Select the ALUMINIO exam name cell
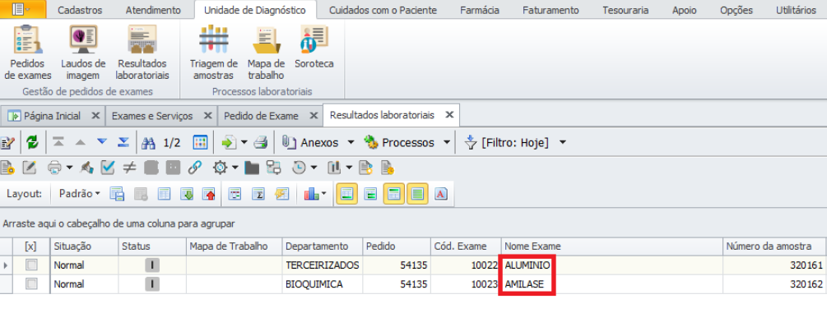Screen dimensions: 827x313 pyautogui.click(x=611, y=265)
